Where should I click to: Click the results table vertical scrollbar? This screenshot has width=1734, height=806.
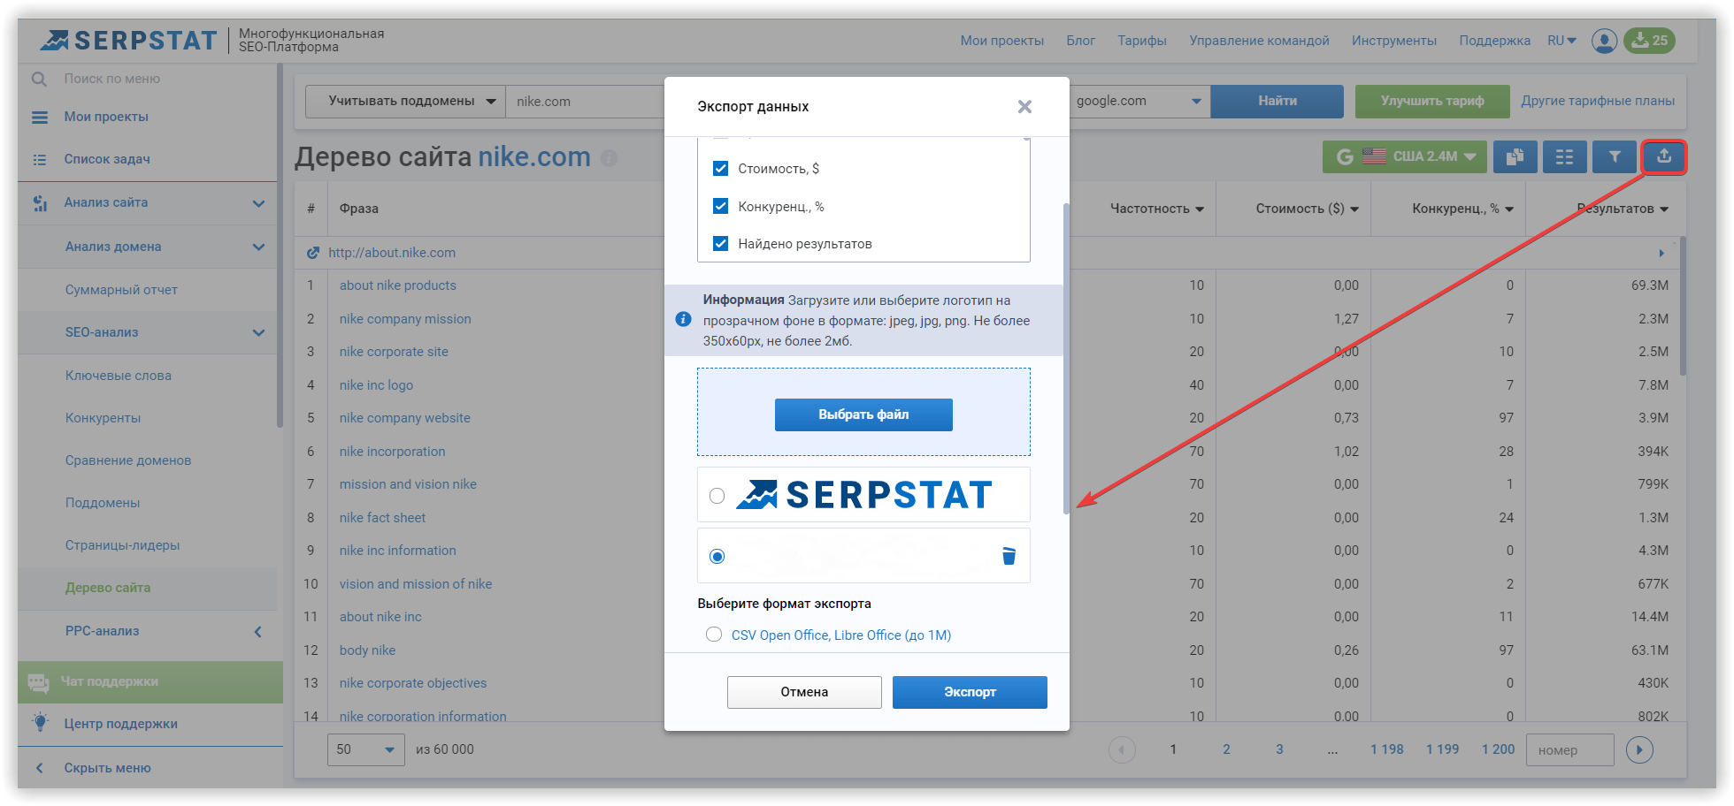1683,307
